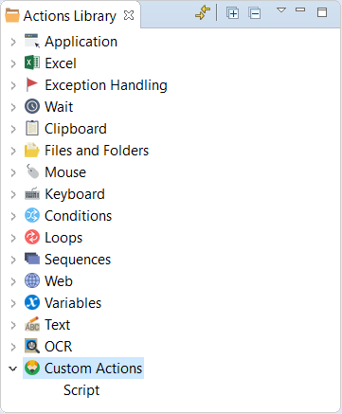Select the Keyboard tree item label
Viewport: 342px width, 414px height.
pyautogui.click(x=75, y=194)
